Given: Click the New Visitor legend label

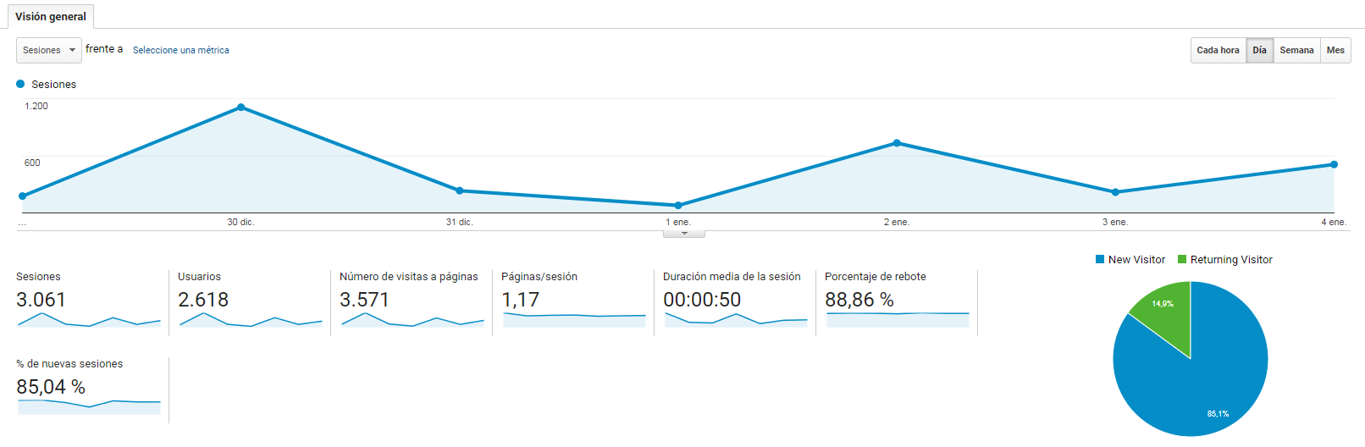Looking at the screenshot, I should (1136, 260).
